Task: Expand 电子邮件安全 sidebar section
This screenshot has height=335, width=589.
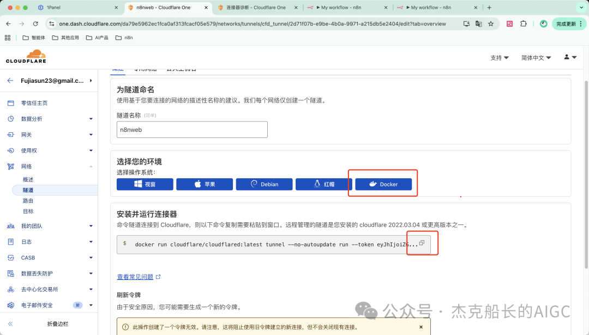Action: (49, 306)
